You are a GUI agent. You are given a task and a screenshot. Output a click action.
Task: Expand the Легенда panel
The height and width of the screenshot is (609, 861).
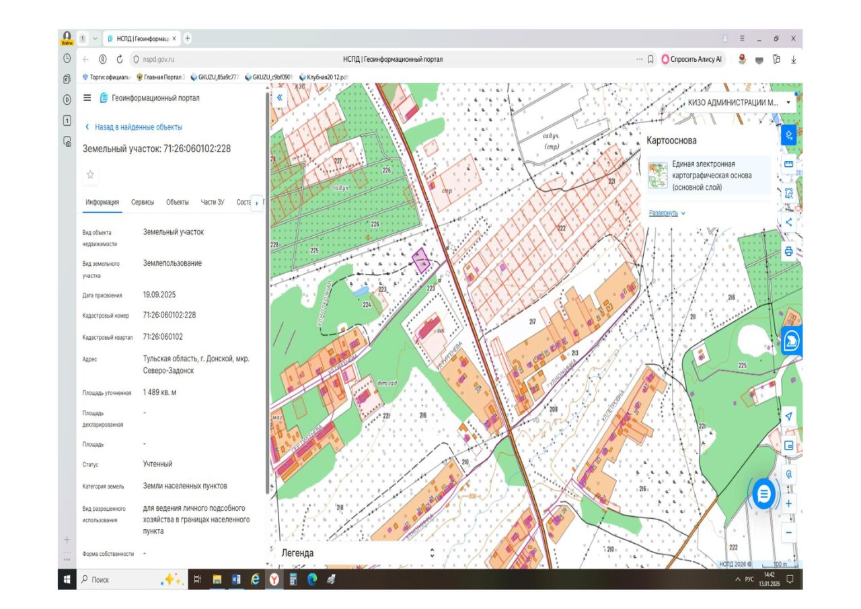[431, 553]
